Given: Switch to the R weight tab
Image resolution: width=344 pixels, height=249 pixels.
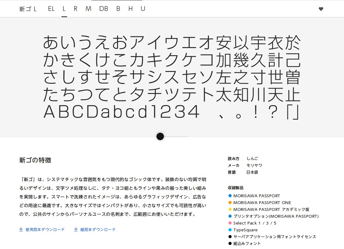Looking at the screenshot, I should (x=75, y=9).
